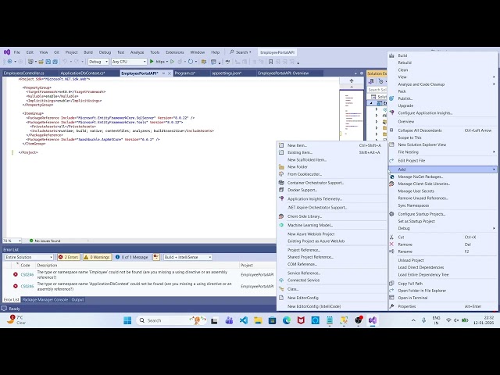Open the Output panel tab
Image resolution: width=500 pixels, height=375 pixels.
(x=77, y=300)
